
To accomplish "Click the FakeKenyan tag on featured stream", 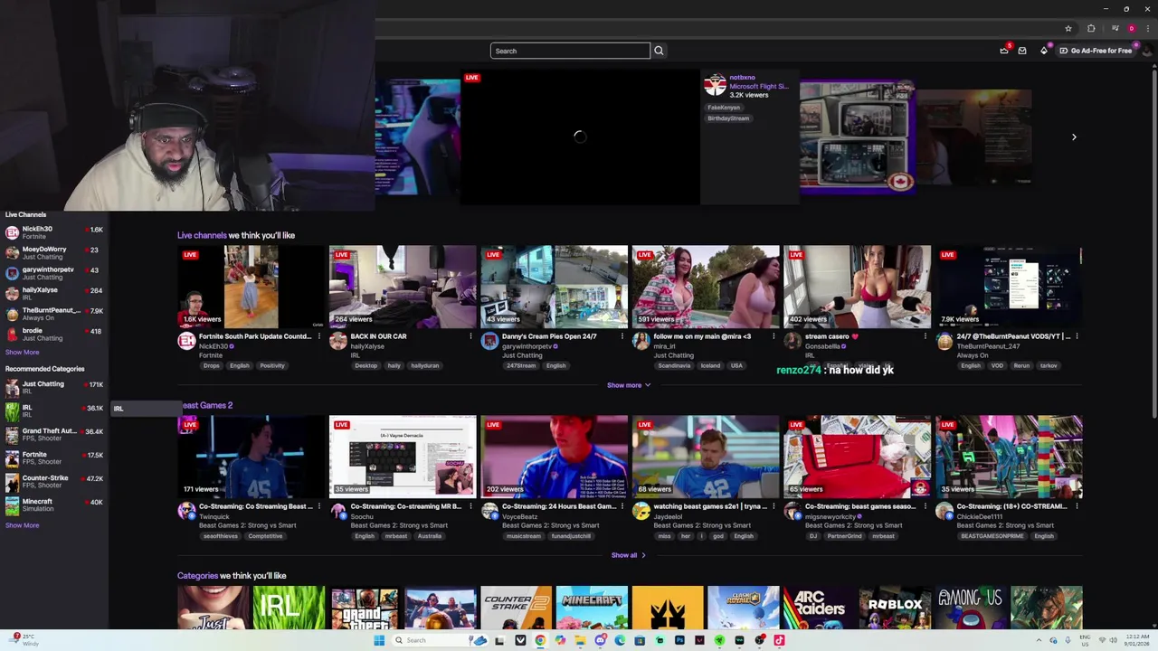I will 724,108.
